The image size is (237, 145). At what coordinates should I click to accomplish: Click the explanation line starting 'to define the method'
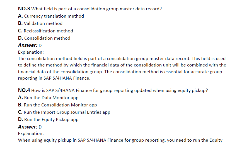122,65
